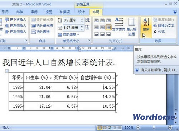This screenshot has width=179, height=131.
Task: Click the title 我国近年人口自然增长率统计表
Action: click(x=58, y=62)
